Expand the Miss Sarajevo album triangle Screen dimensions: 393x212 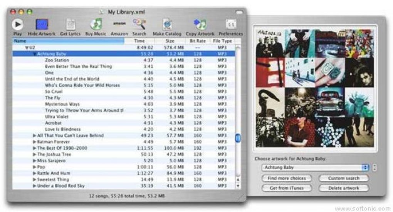coord(35,161)
